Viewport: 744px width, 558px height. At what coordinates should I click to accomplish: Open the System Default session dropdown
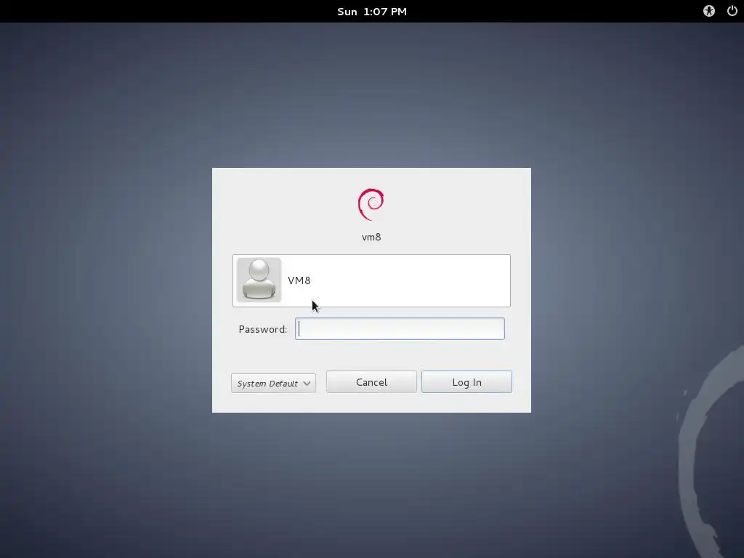tap(273, 384)
